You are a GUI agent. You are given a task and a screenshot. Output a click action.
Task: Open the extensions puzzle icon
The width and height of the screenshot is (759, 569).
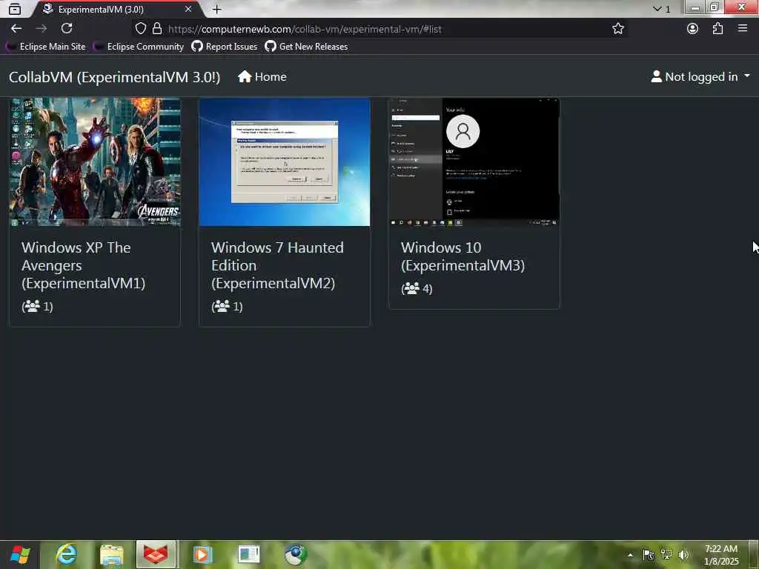(x=717, y=29)
